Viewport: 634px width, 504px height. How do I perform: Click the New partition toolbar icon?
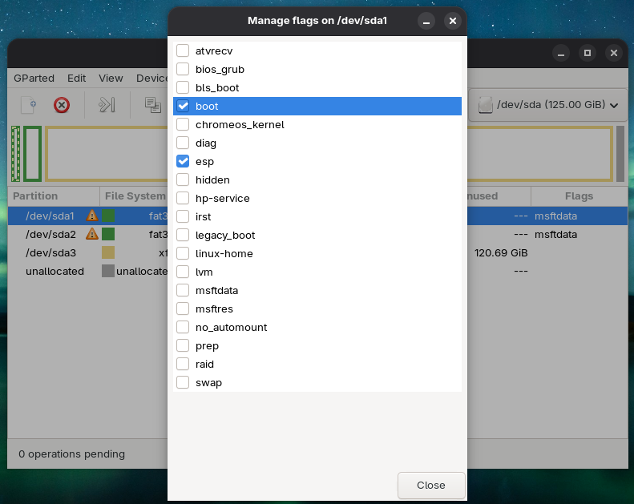29,105
